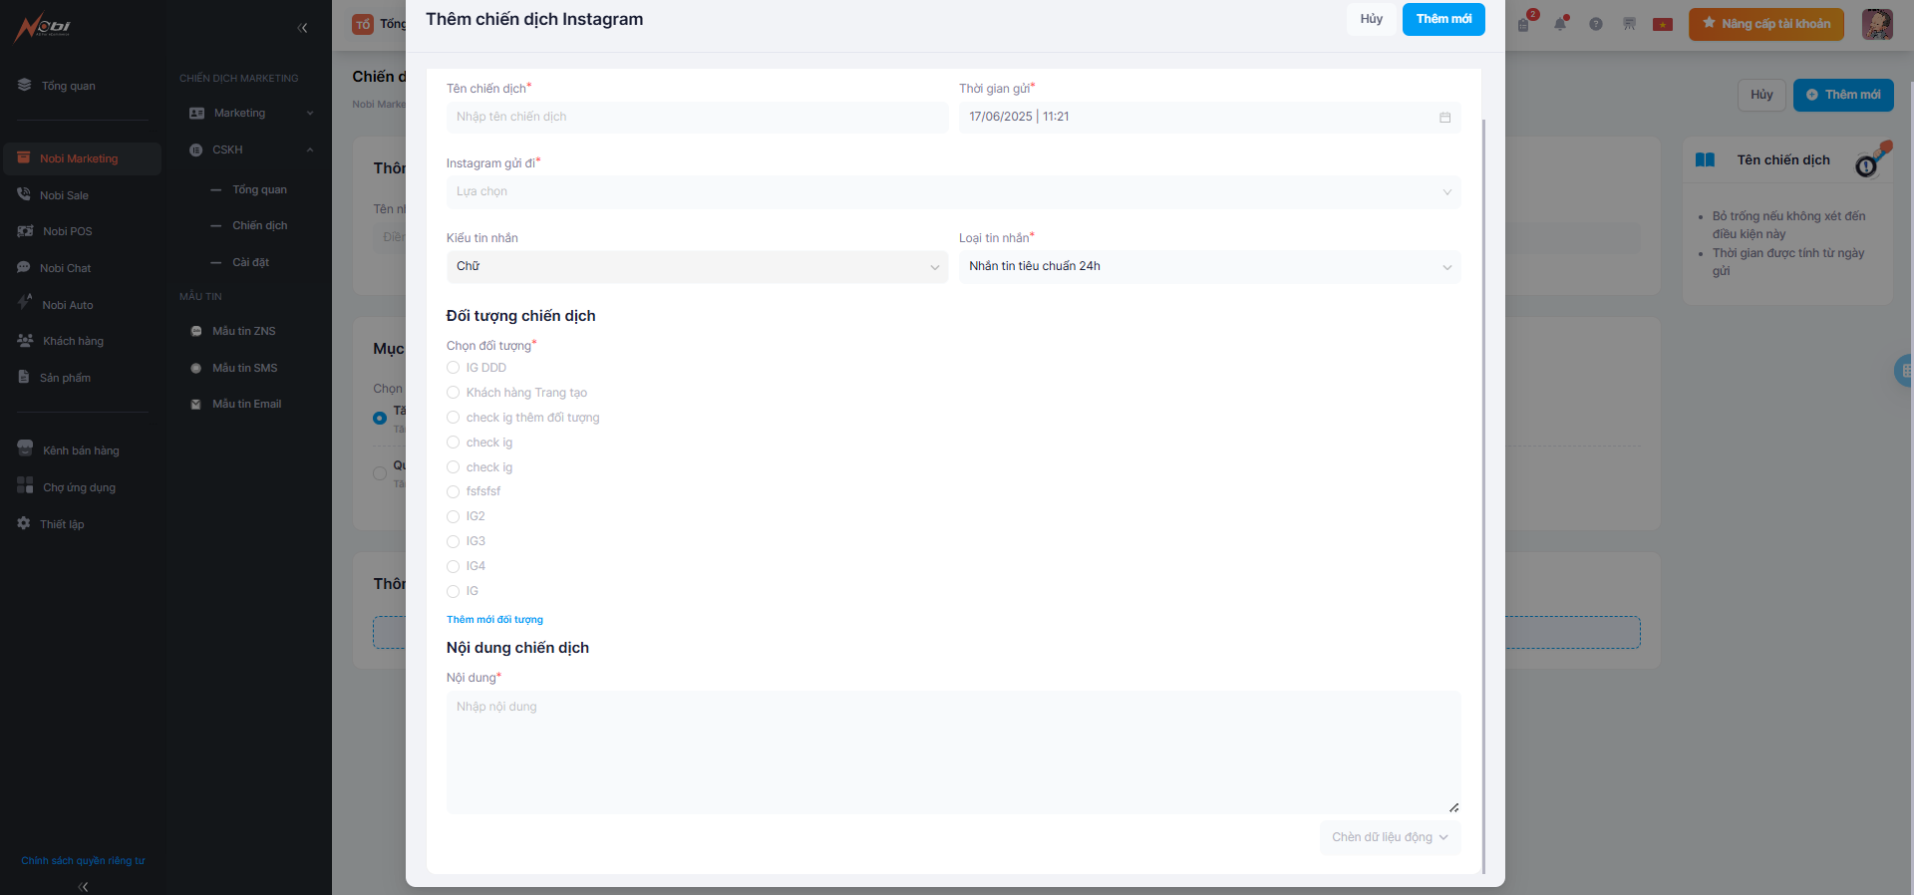1914x895 pixels.
Task: Click the Vietnam flag language icon
Action: pyautogui.click(x=1662, y=24)
